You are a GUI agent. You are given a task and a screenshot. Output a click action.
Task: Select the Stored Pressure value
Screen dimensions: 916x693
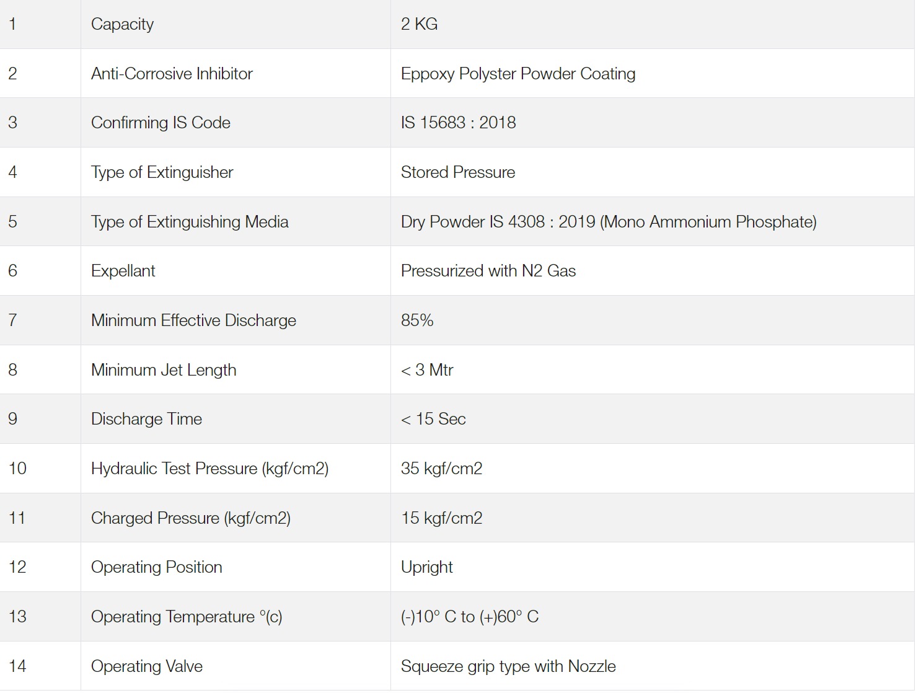pyautogui.click(x=458, y=172)
